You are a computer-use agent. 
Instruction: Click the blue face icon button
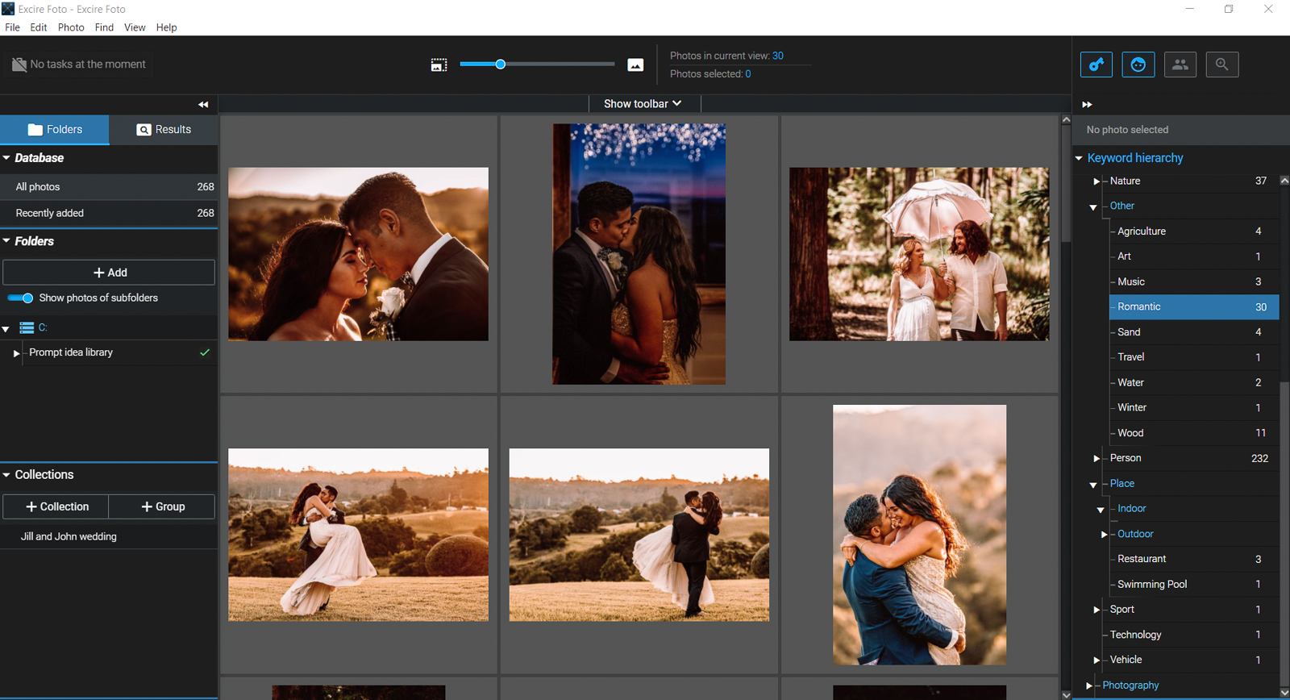pyautogui.click(x=1138, y=65)
